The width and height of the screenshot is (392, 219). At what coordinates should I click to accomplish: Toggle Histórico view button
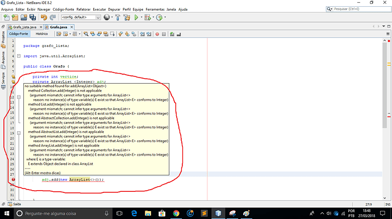coord(41,34)
